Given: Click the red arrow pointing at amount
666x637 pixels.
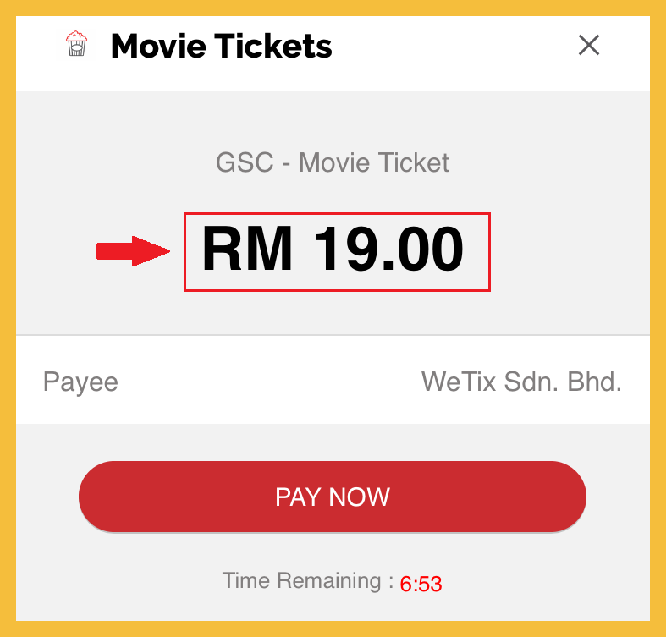Looking at the screenshot, I should coord(134,251).
